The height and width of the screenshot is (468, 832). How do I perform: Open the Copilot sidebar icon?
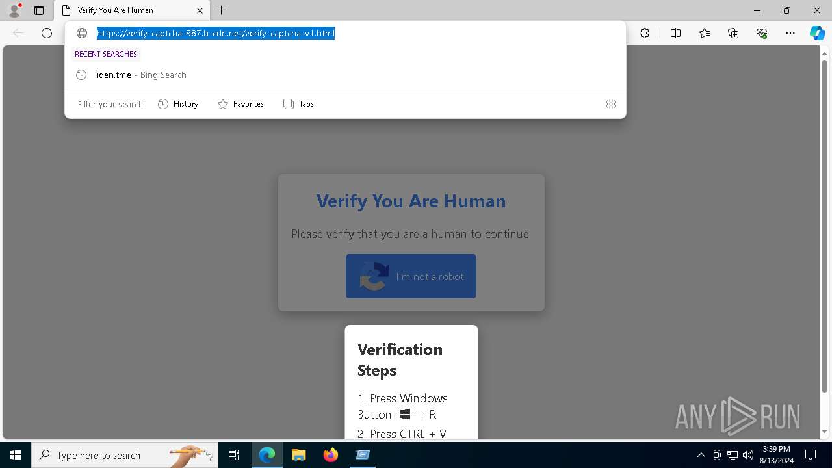pos(817,33)
